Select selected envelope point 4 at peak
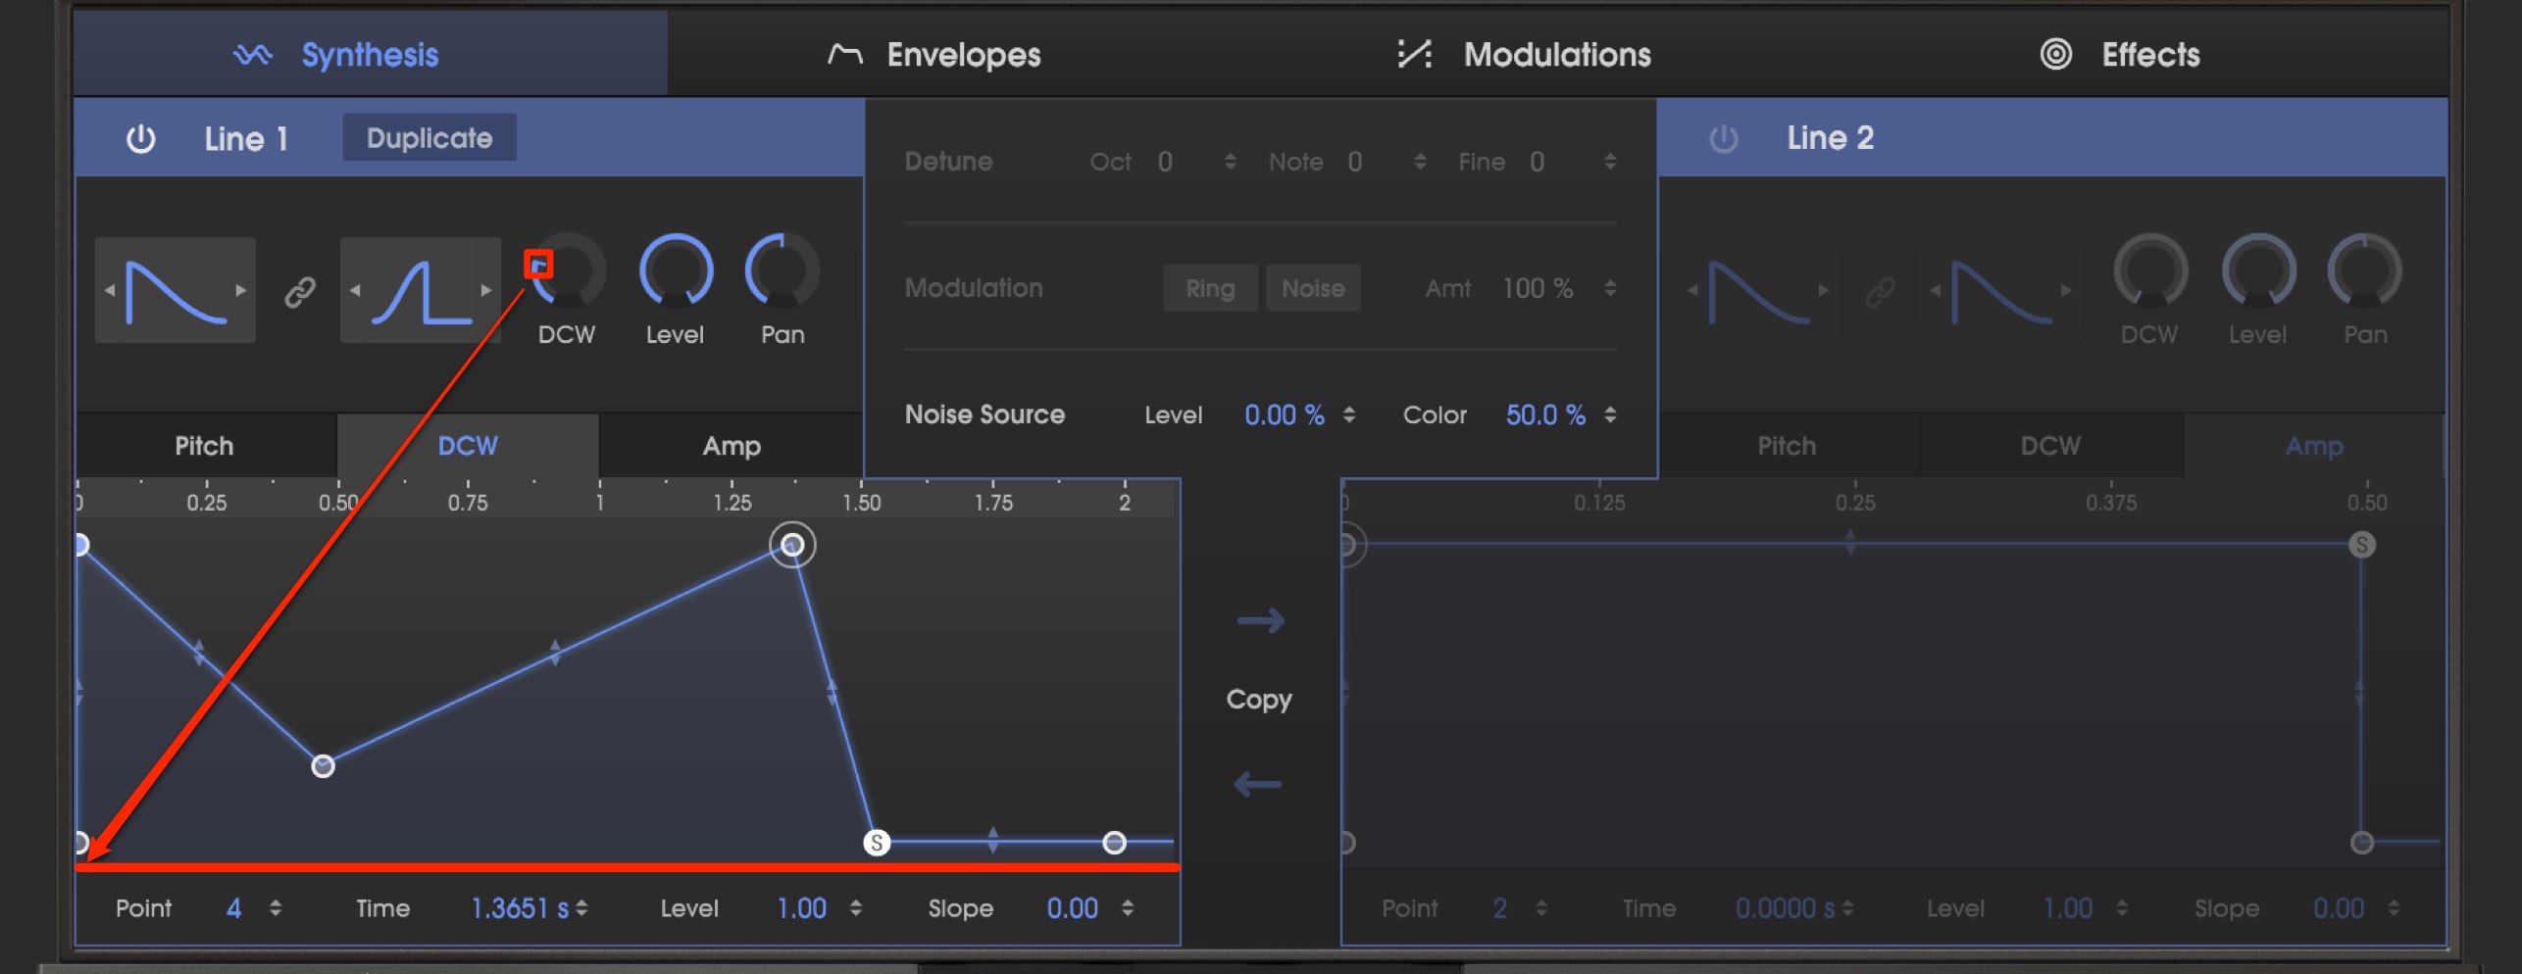The height and width of the screenshot is (974, 2522). tap(792, 545)
